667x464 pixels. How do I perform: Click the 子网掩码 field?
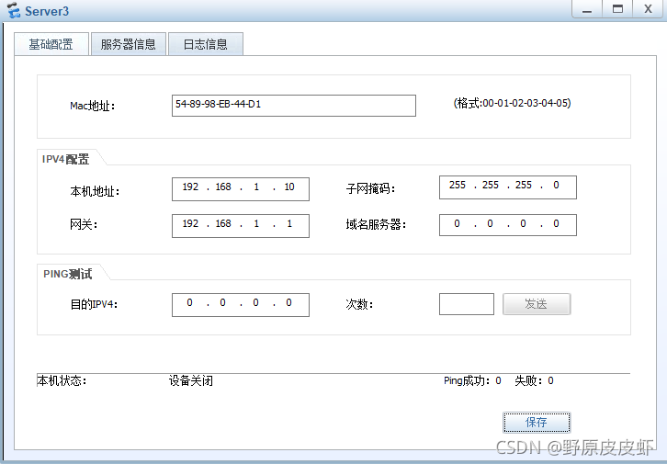click(507, 187)
